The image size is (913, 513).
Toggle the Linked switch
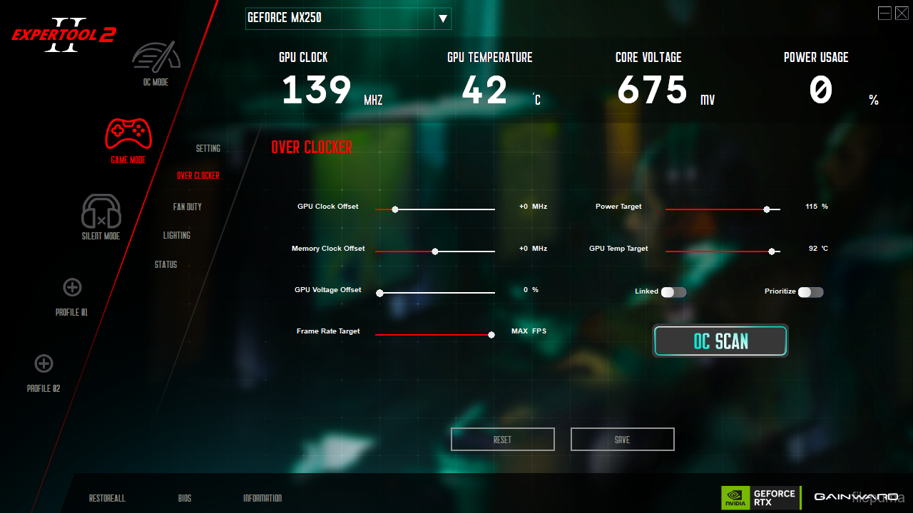tap(673, 292)
